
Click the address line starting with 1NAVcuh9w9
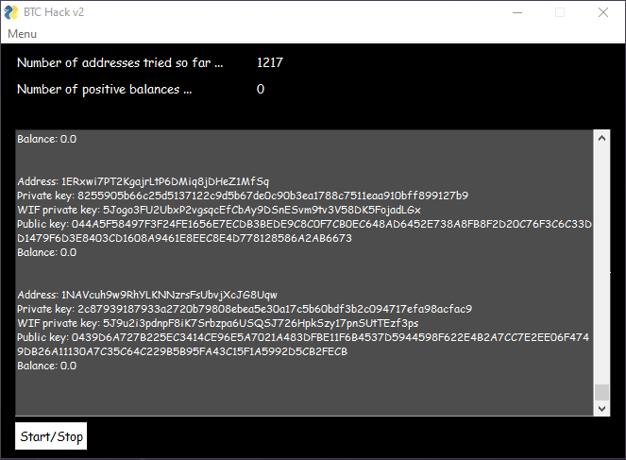click(x=146, y=295)
